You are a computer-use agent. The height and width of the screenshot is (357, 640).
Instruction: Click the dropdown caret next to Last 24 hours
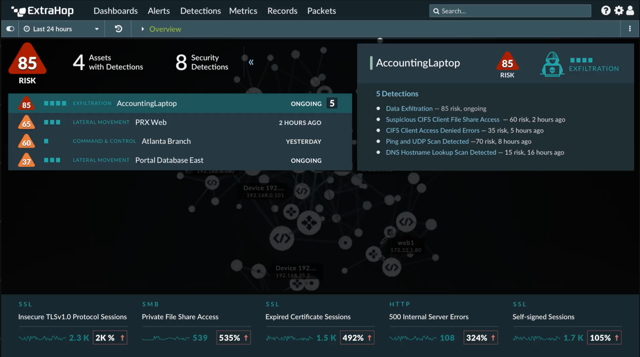point(97,29)
